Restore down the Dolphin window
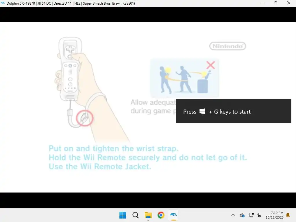The width and height of the screenshot is (296, 222). (x=275, y=3)
